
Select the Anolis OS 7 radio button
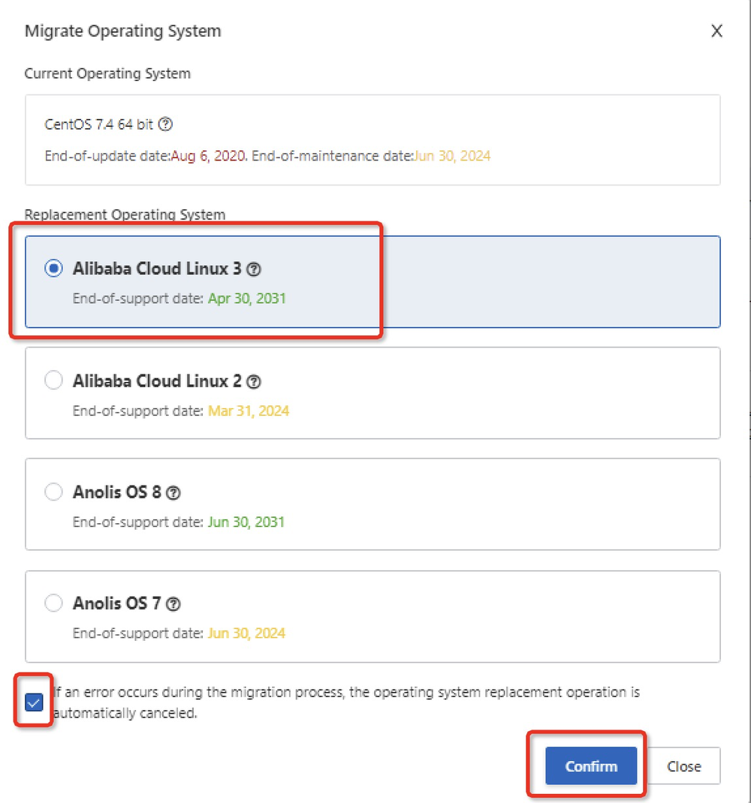pos(53,603)
